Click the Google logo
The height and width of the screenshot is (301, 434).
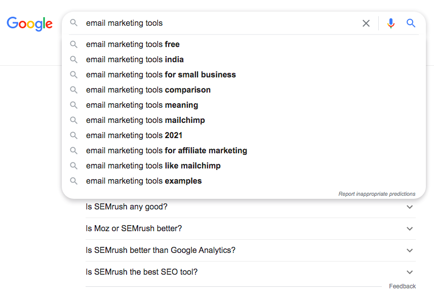(29, 24)
